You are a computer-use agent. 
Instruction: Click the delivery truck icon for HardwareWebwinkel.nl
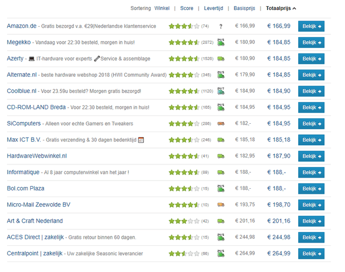tap(221, 156)
